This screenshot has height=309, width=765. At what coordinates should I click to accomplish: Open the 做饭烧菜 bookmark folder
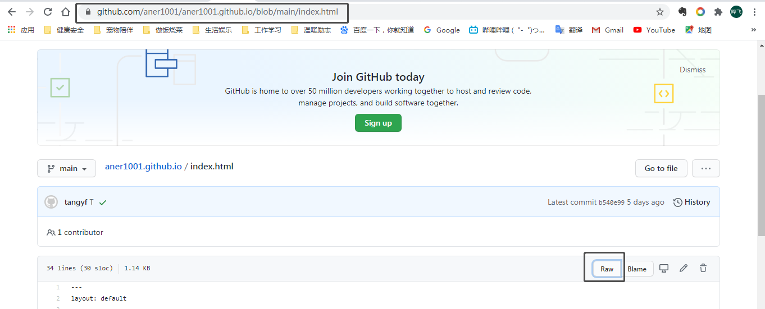pos(162,30)
